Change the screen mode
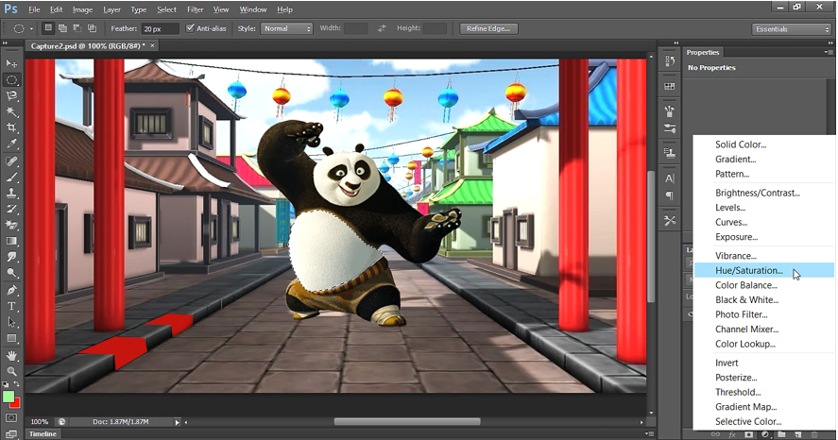The height and width of the screenshot is (440, 838). (x=11, y=433)
